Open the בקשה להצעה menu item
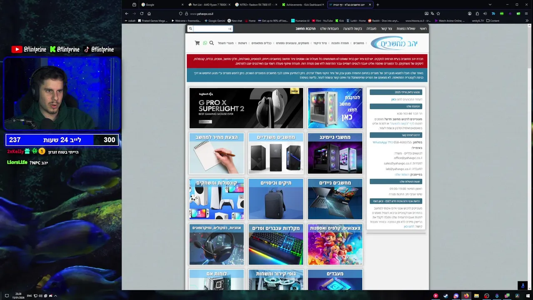Image resolution: width=533 pixels, height=300 pixels. [352, 29]
